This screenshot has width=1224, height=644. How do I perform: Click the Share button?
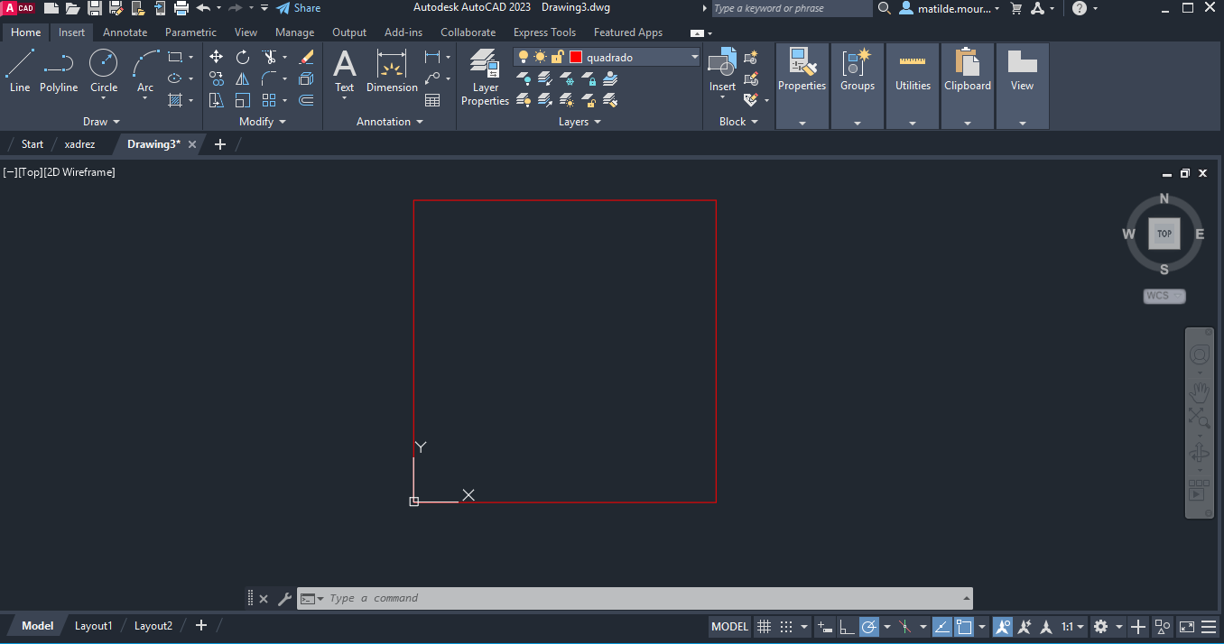pyautogui.click(x=298, y=8)
